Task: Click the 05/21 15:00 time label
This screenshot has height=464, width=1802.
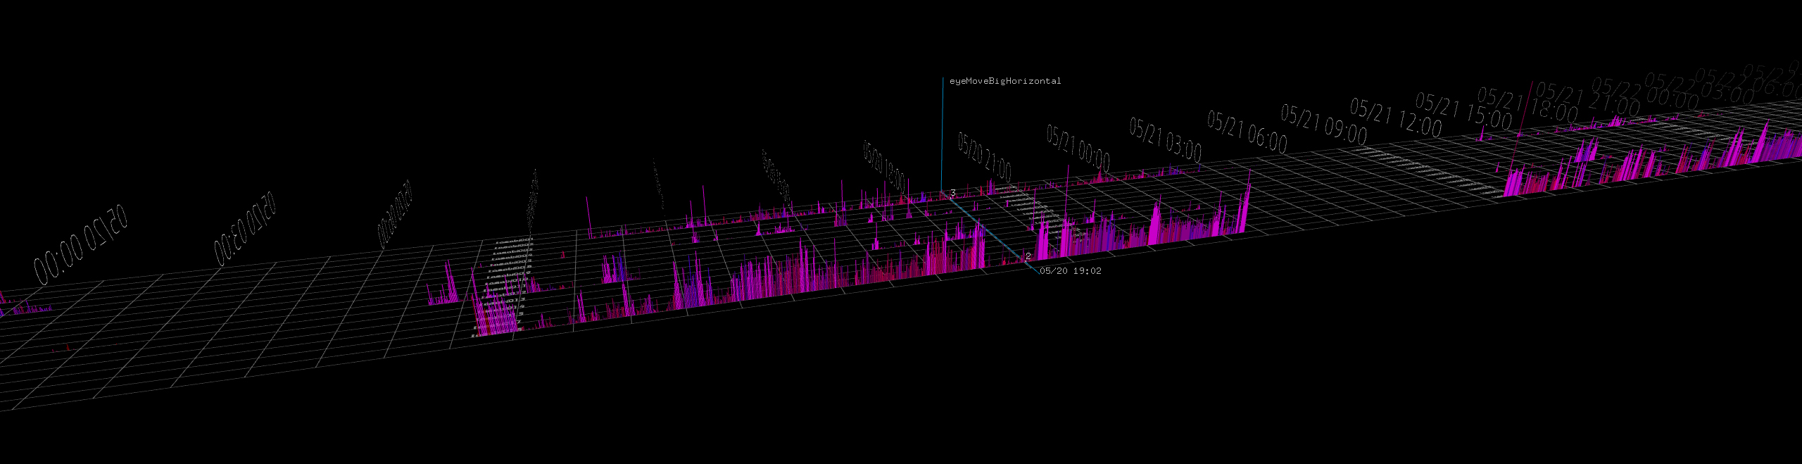Action: click(x=1463, y=112)
